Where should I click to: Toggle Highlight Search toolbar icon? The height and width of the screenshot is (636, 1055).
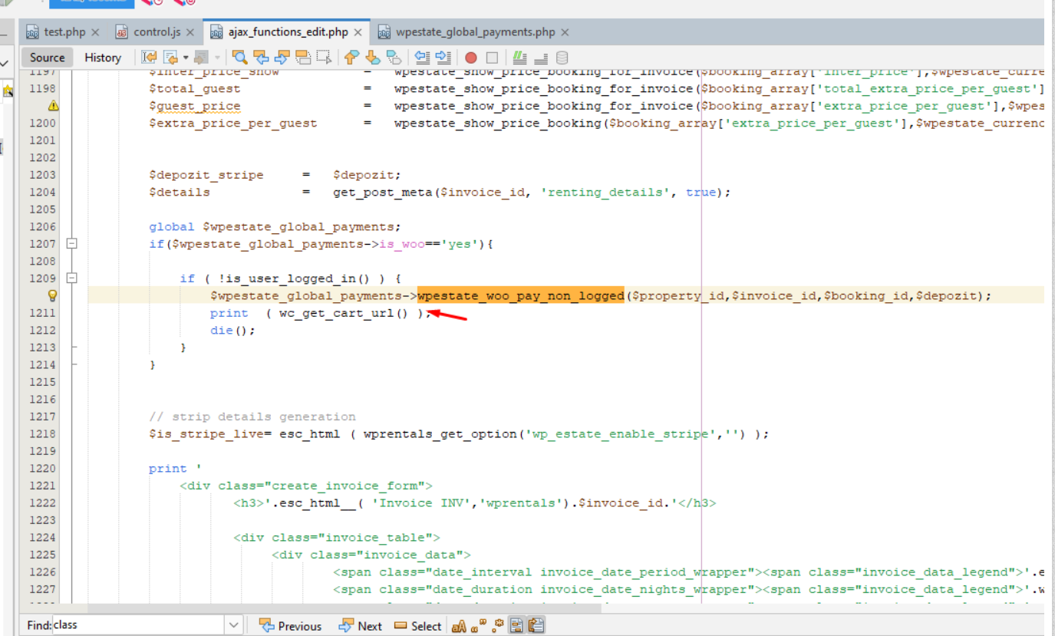[303, 58]
